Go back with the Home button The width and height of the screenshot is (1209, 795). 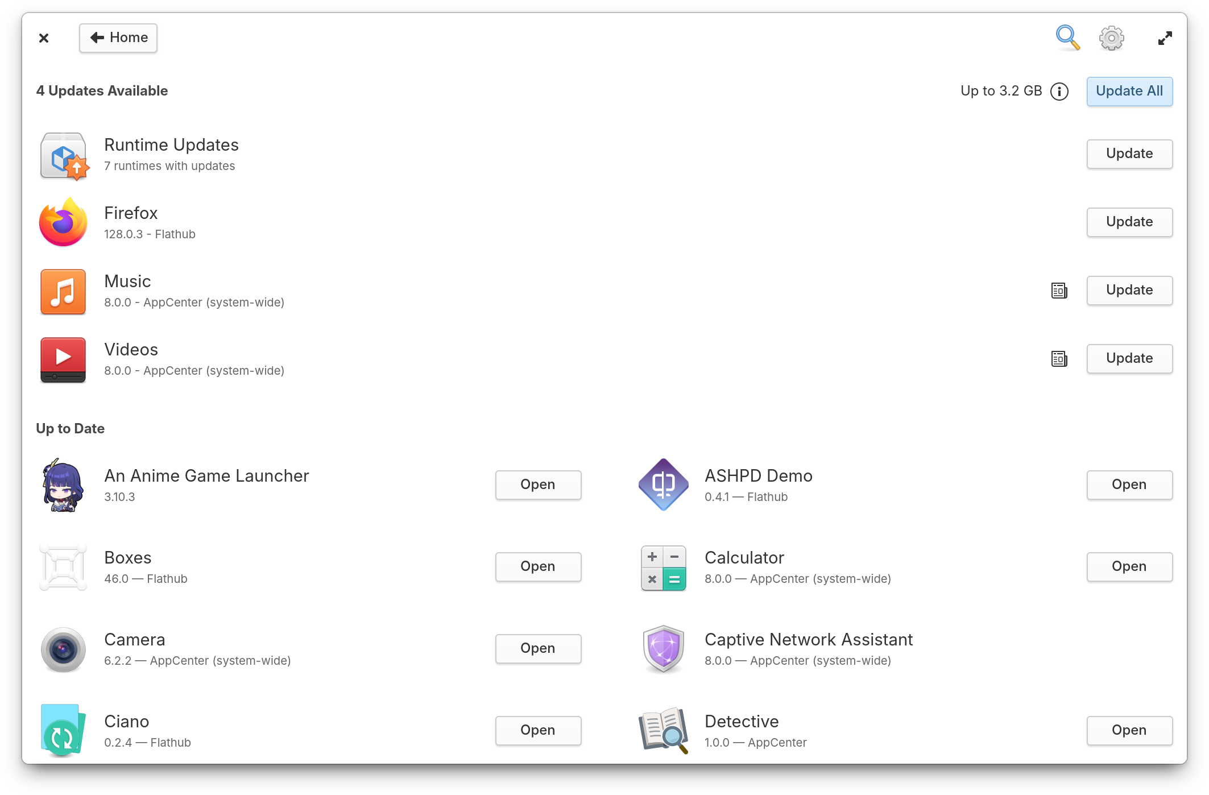click(x=118, y=38)
